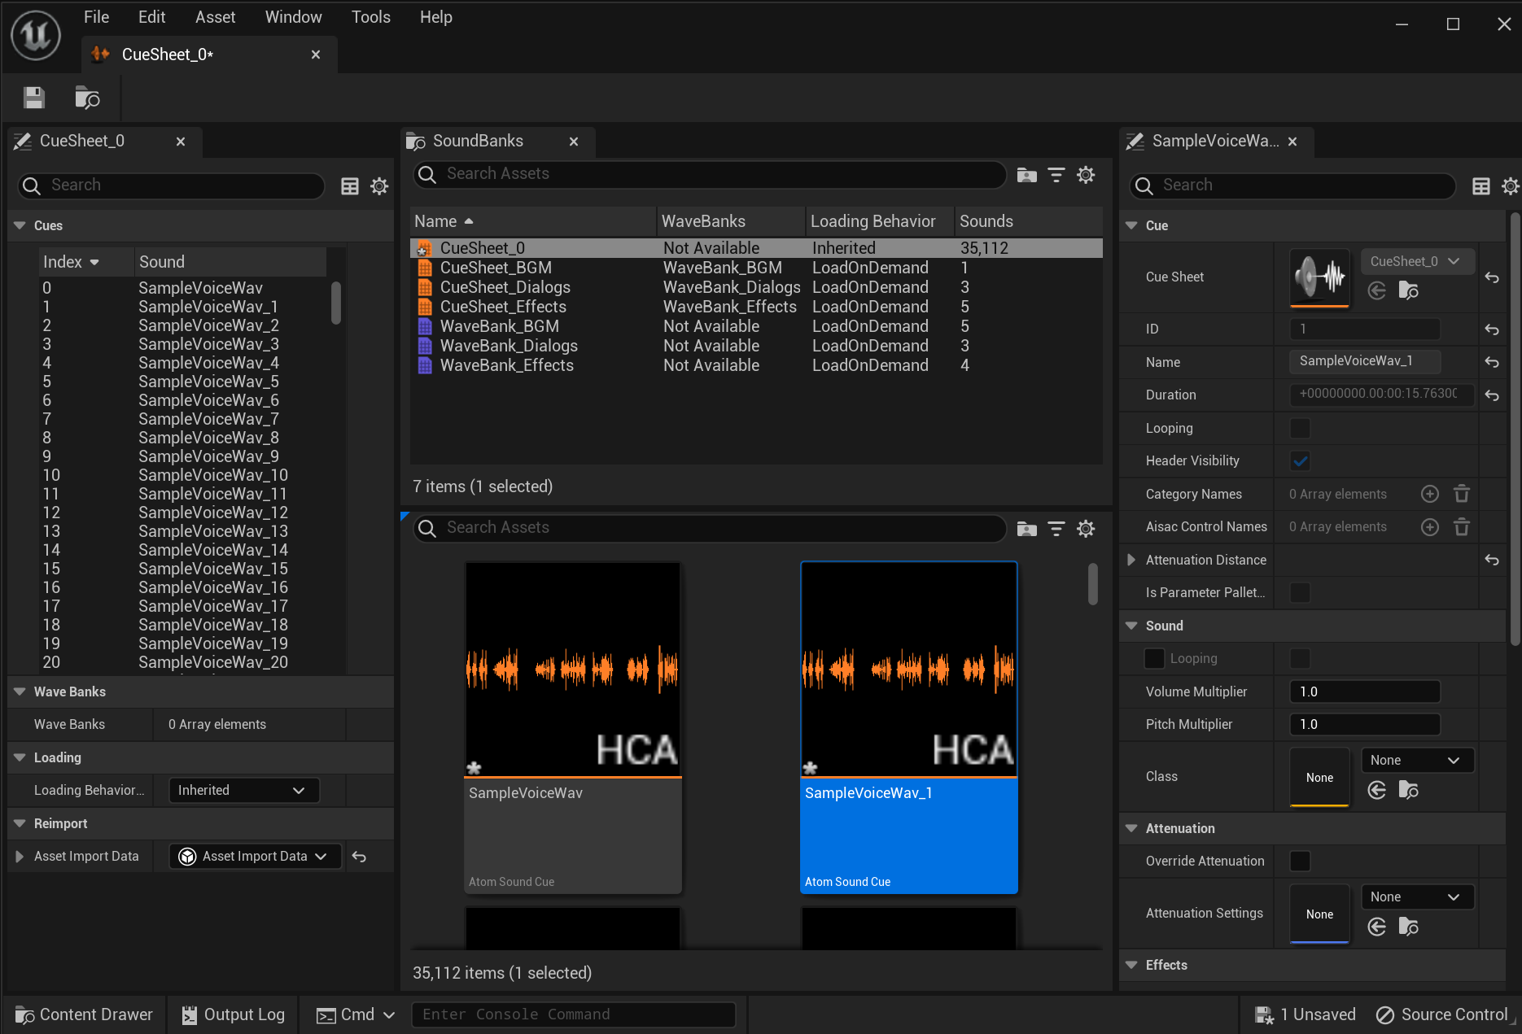Save the modified CueSheet_0 asset

tap(33, 97)
